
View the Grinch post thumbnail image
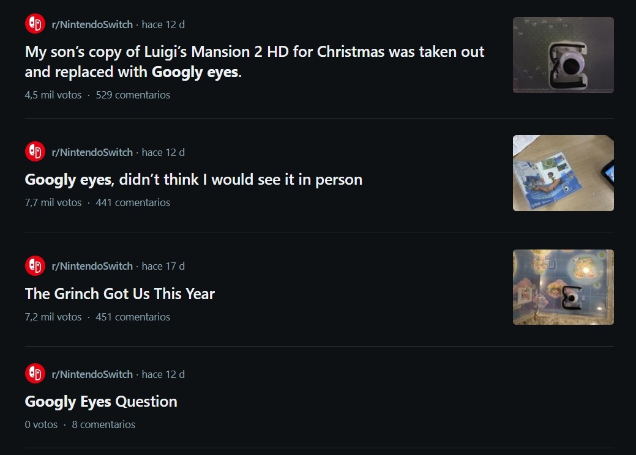563,287
